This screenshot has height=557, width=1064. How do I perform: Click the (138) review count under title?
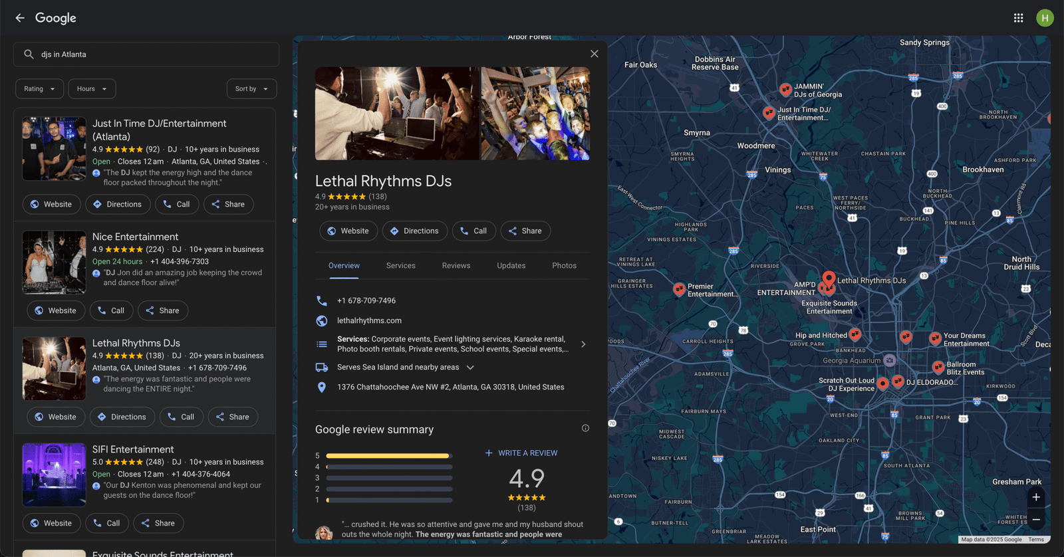[378, 196]
